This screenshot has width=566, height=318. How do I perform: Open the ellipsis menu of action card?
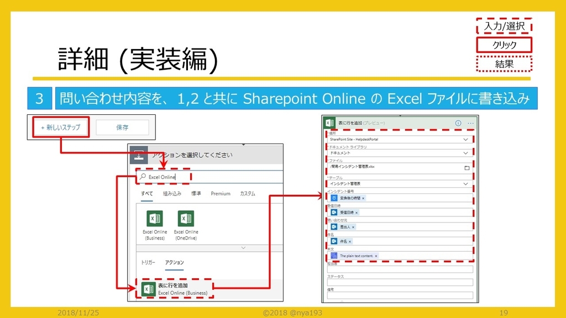[x=471, y=123]
